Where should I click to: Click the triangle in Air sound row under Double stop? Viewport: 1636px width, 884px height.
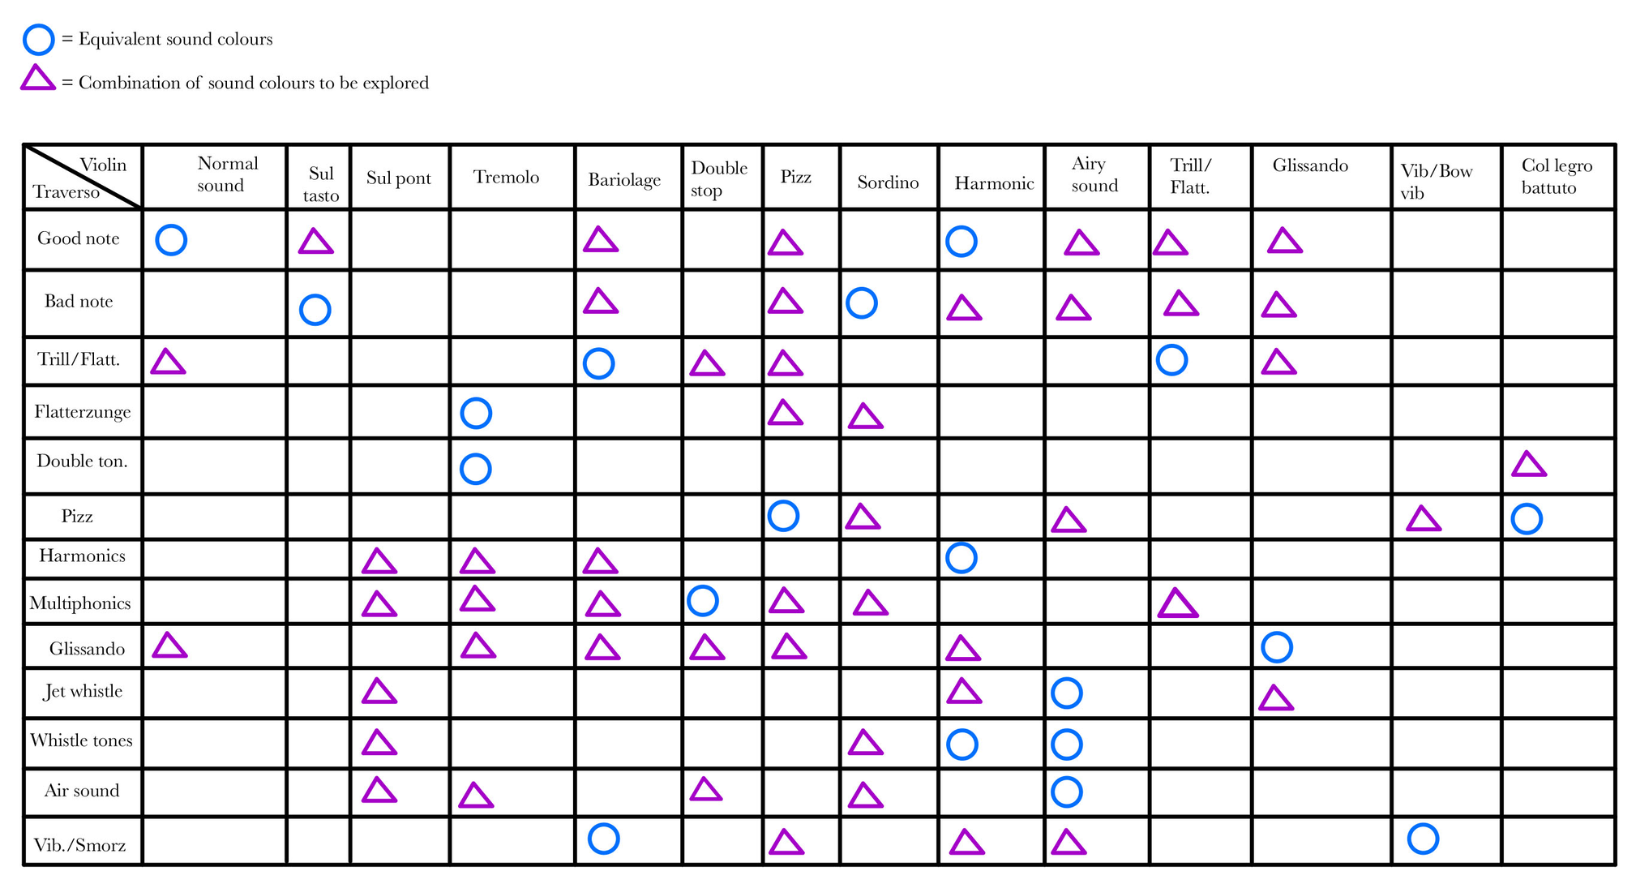point(705,790)
